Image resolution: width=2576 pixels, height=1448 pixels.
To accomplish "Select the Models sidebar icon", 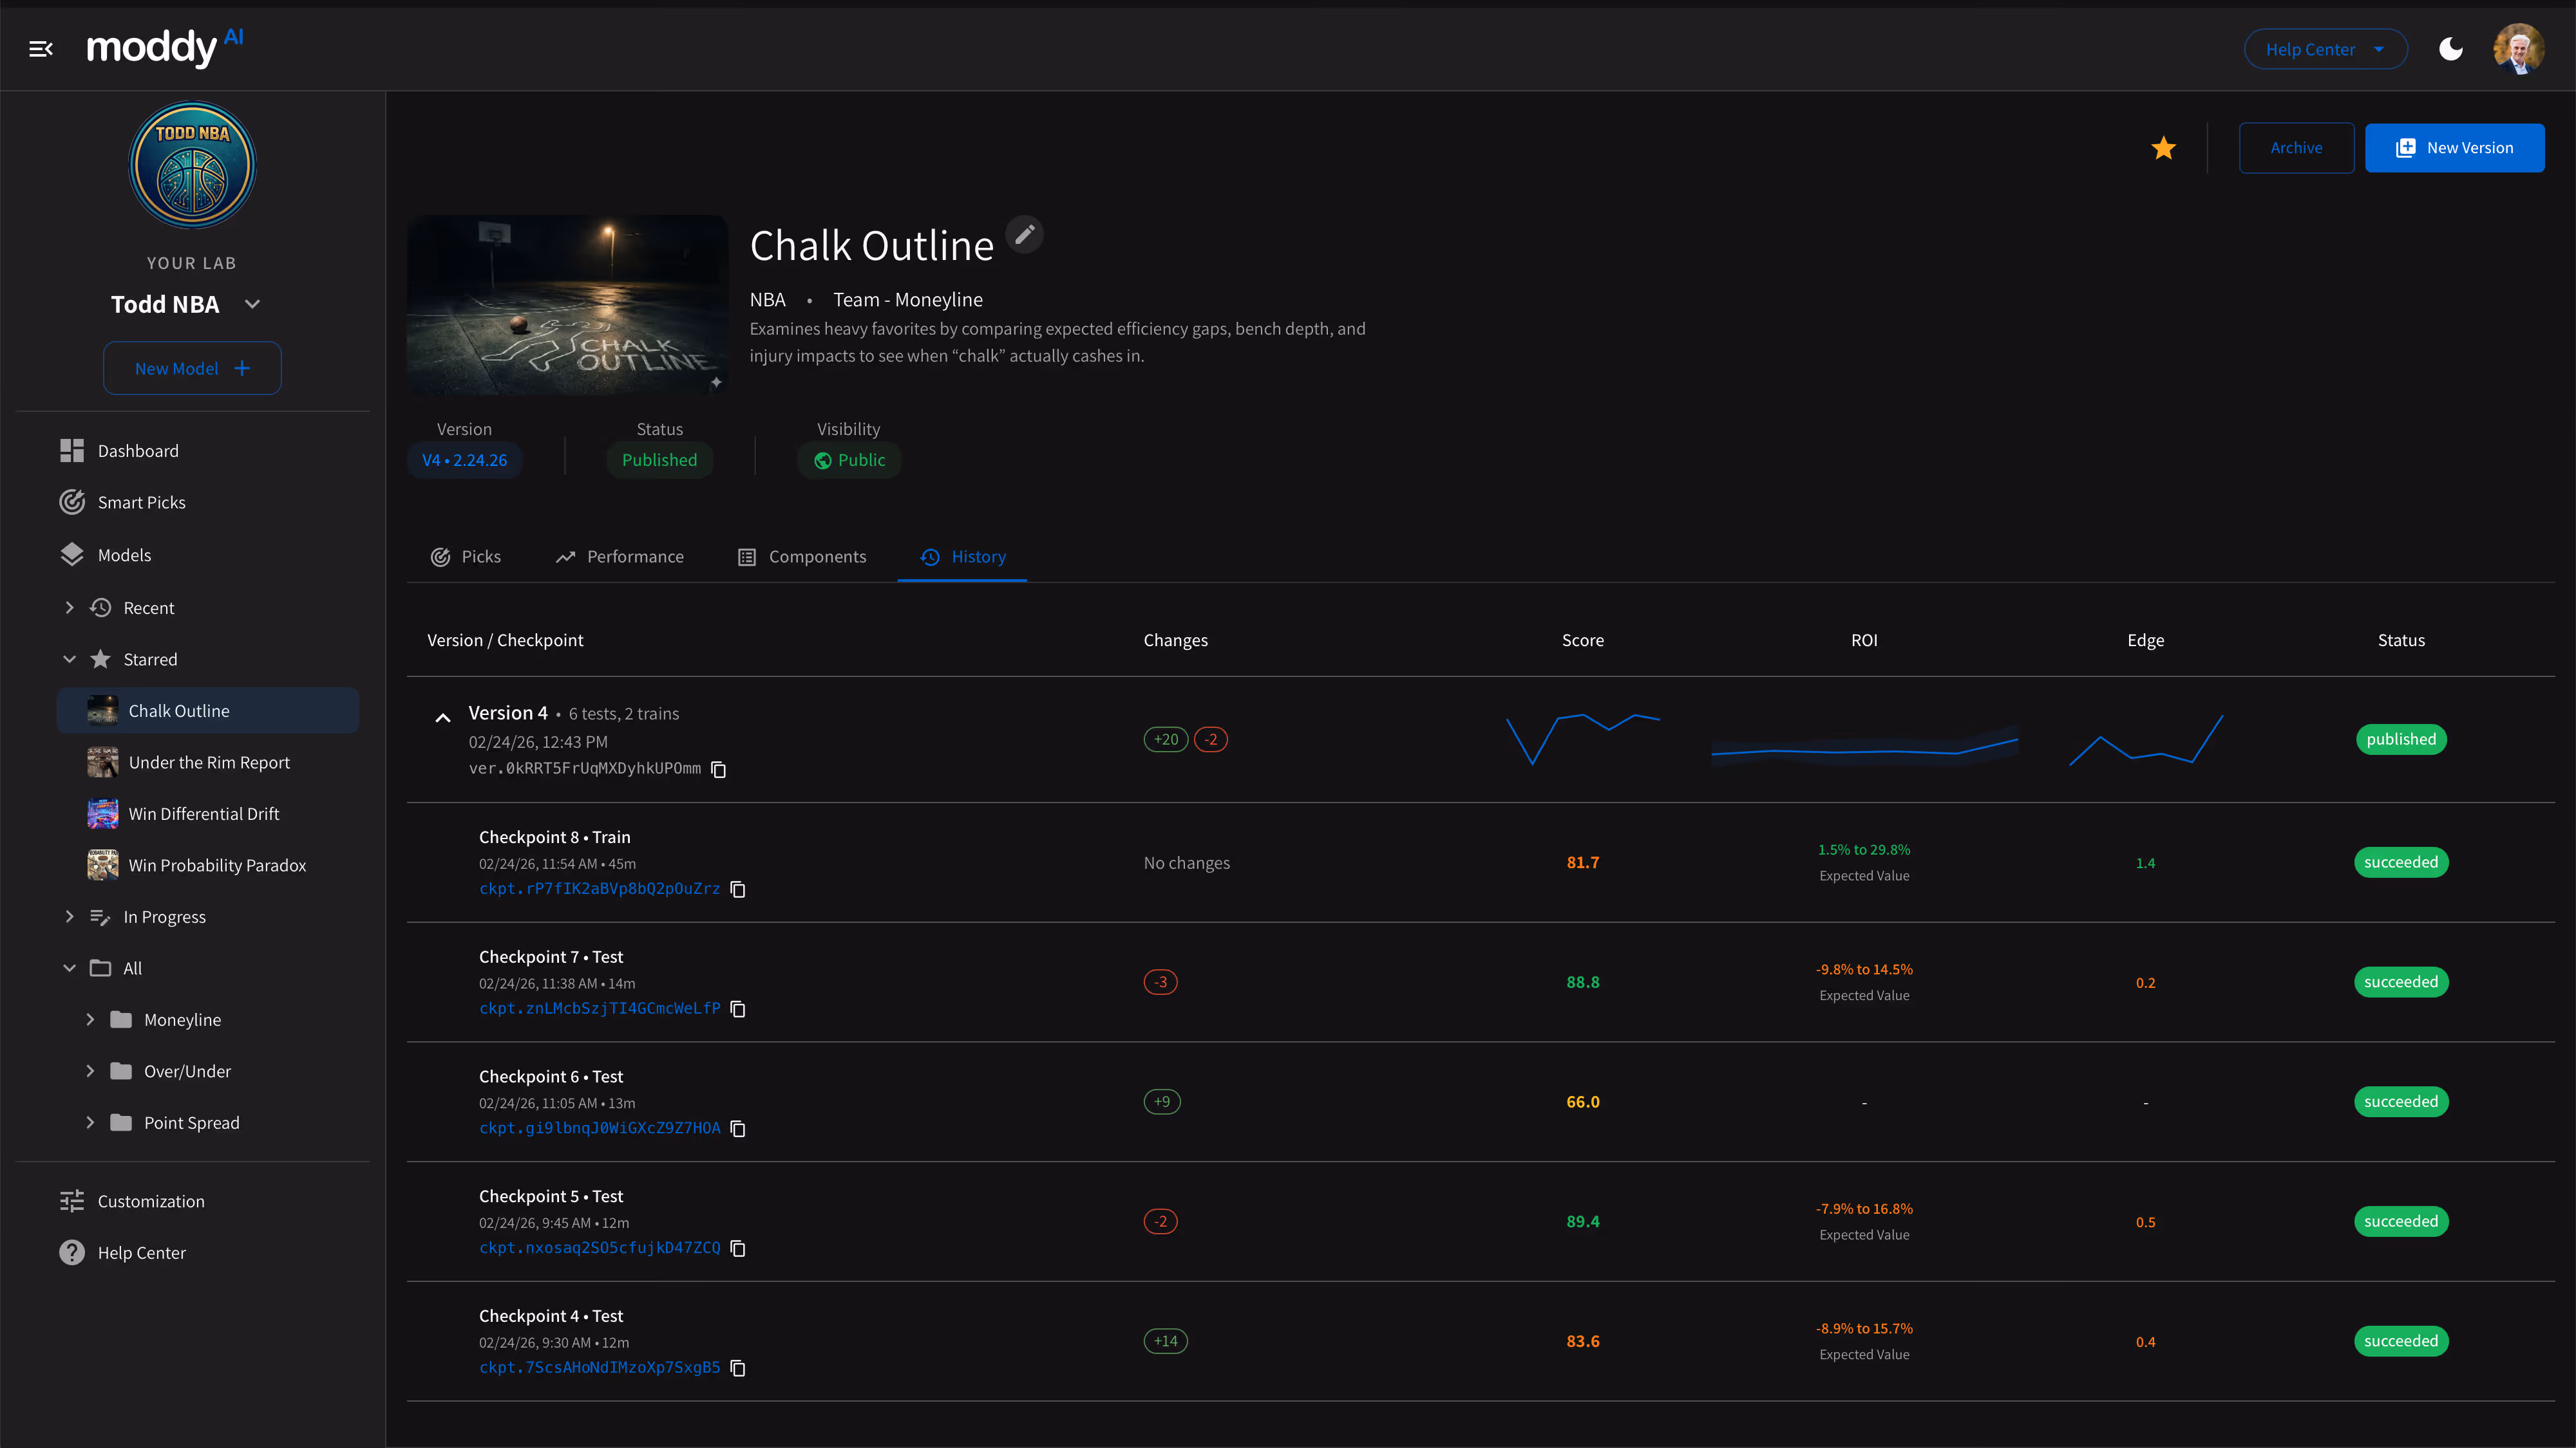I will click(72, 555).
